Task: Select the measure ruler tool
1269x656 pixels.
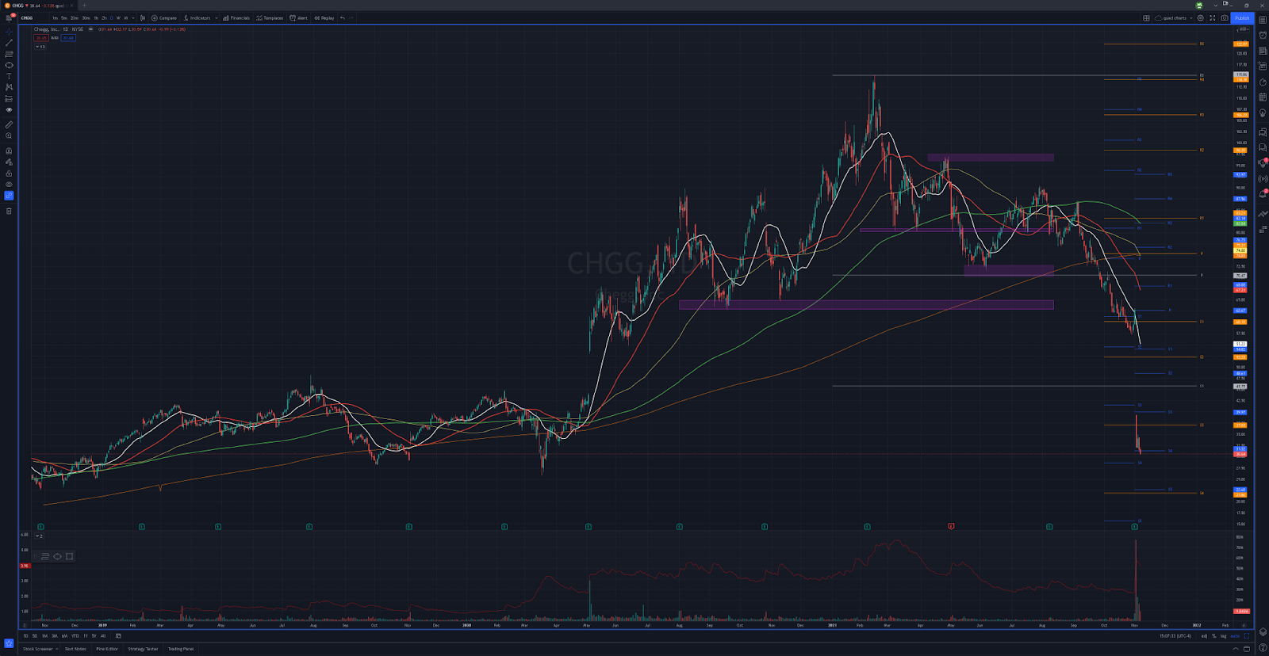Action: pos(9,124)
